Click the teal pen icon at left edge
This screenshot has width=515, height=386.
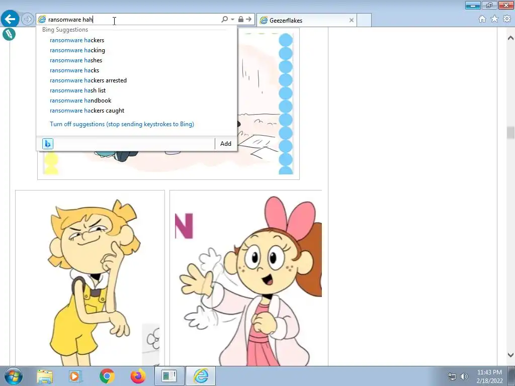tap(9, 34)
